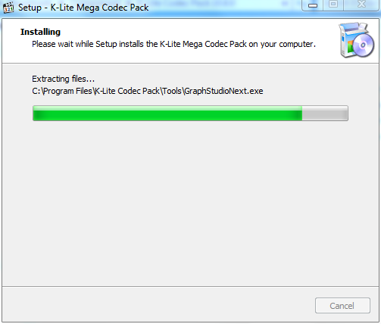381x324 pixels.
Task: Click the bold Installing heading
Action: point(40,32)
